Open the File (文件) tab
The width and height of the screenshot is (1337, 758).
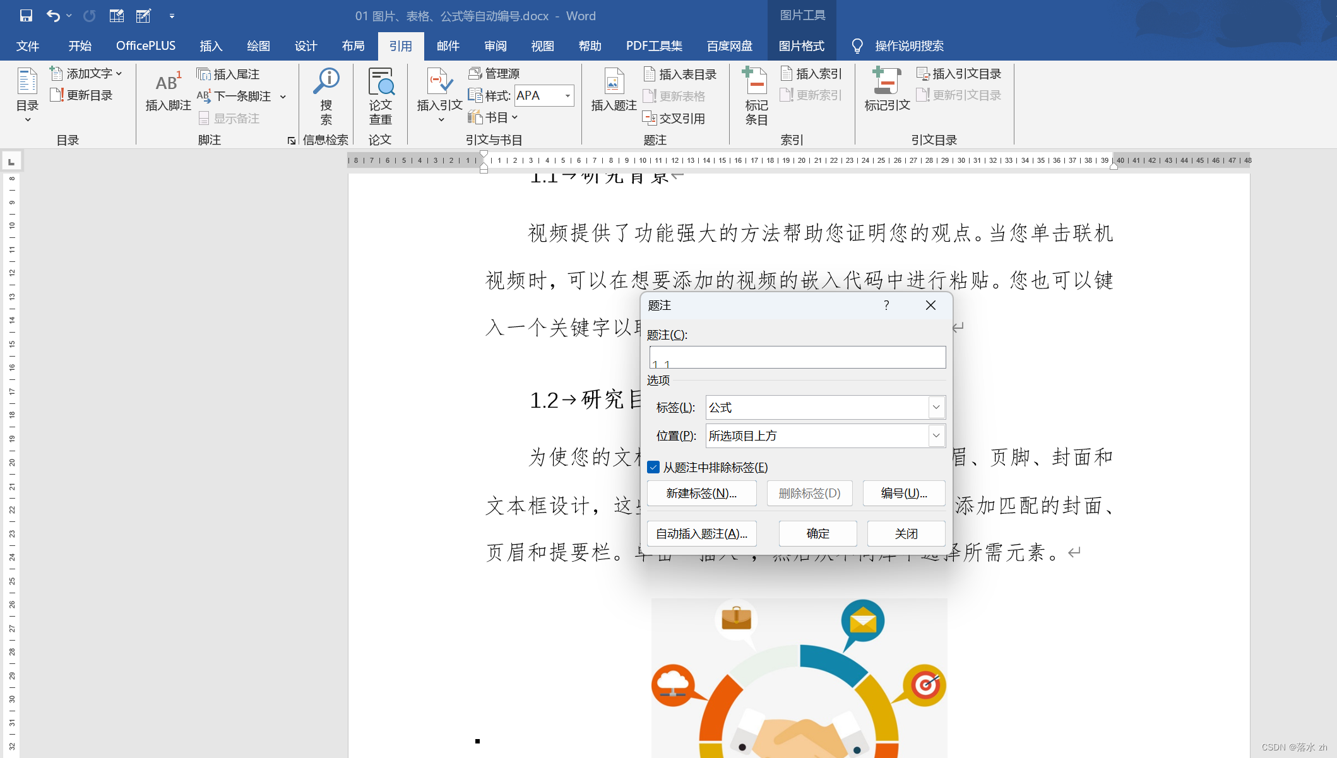tap(28, 46)
